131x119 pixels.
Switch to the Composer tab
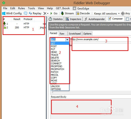[115, 19]
